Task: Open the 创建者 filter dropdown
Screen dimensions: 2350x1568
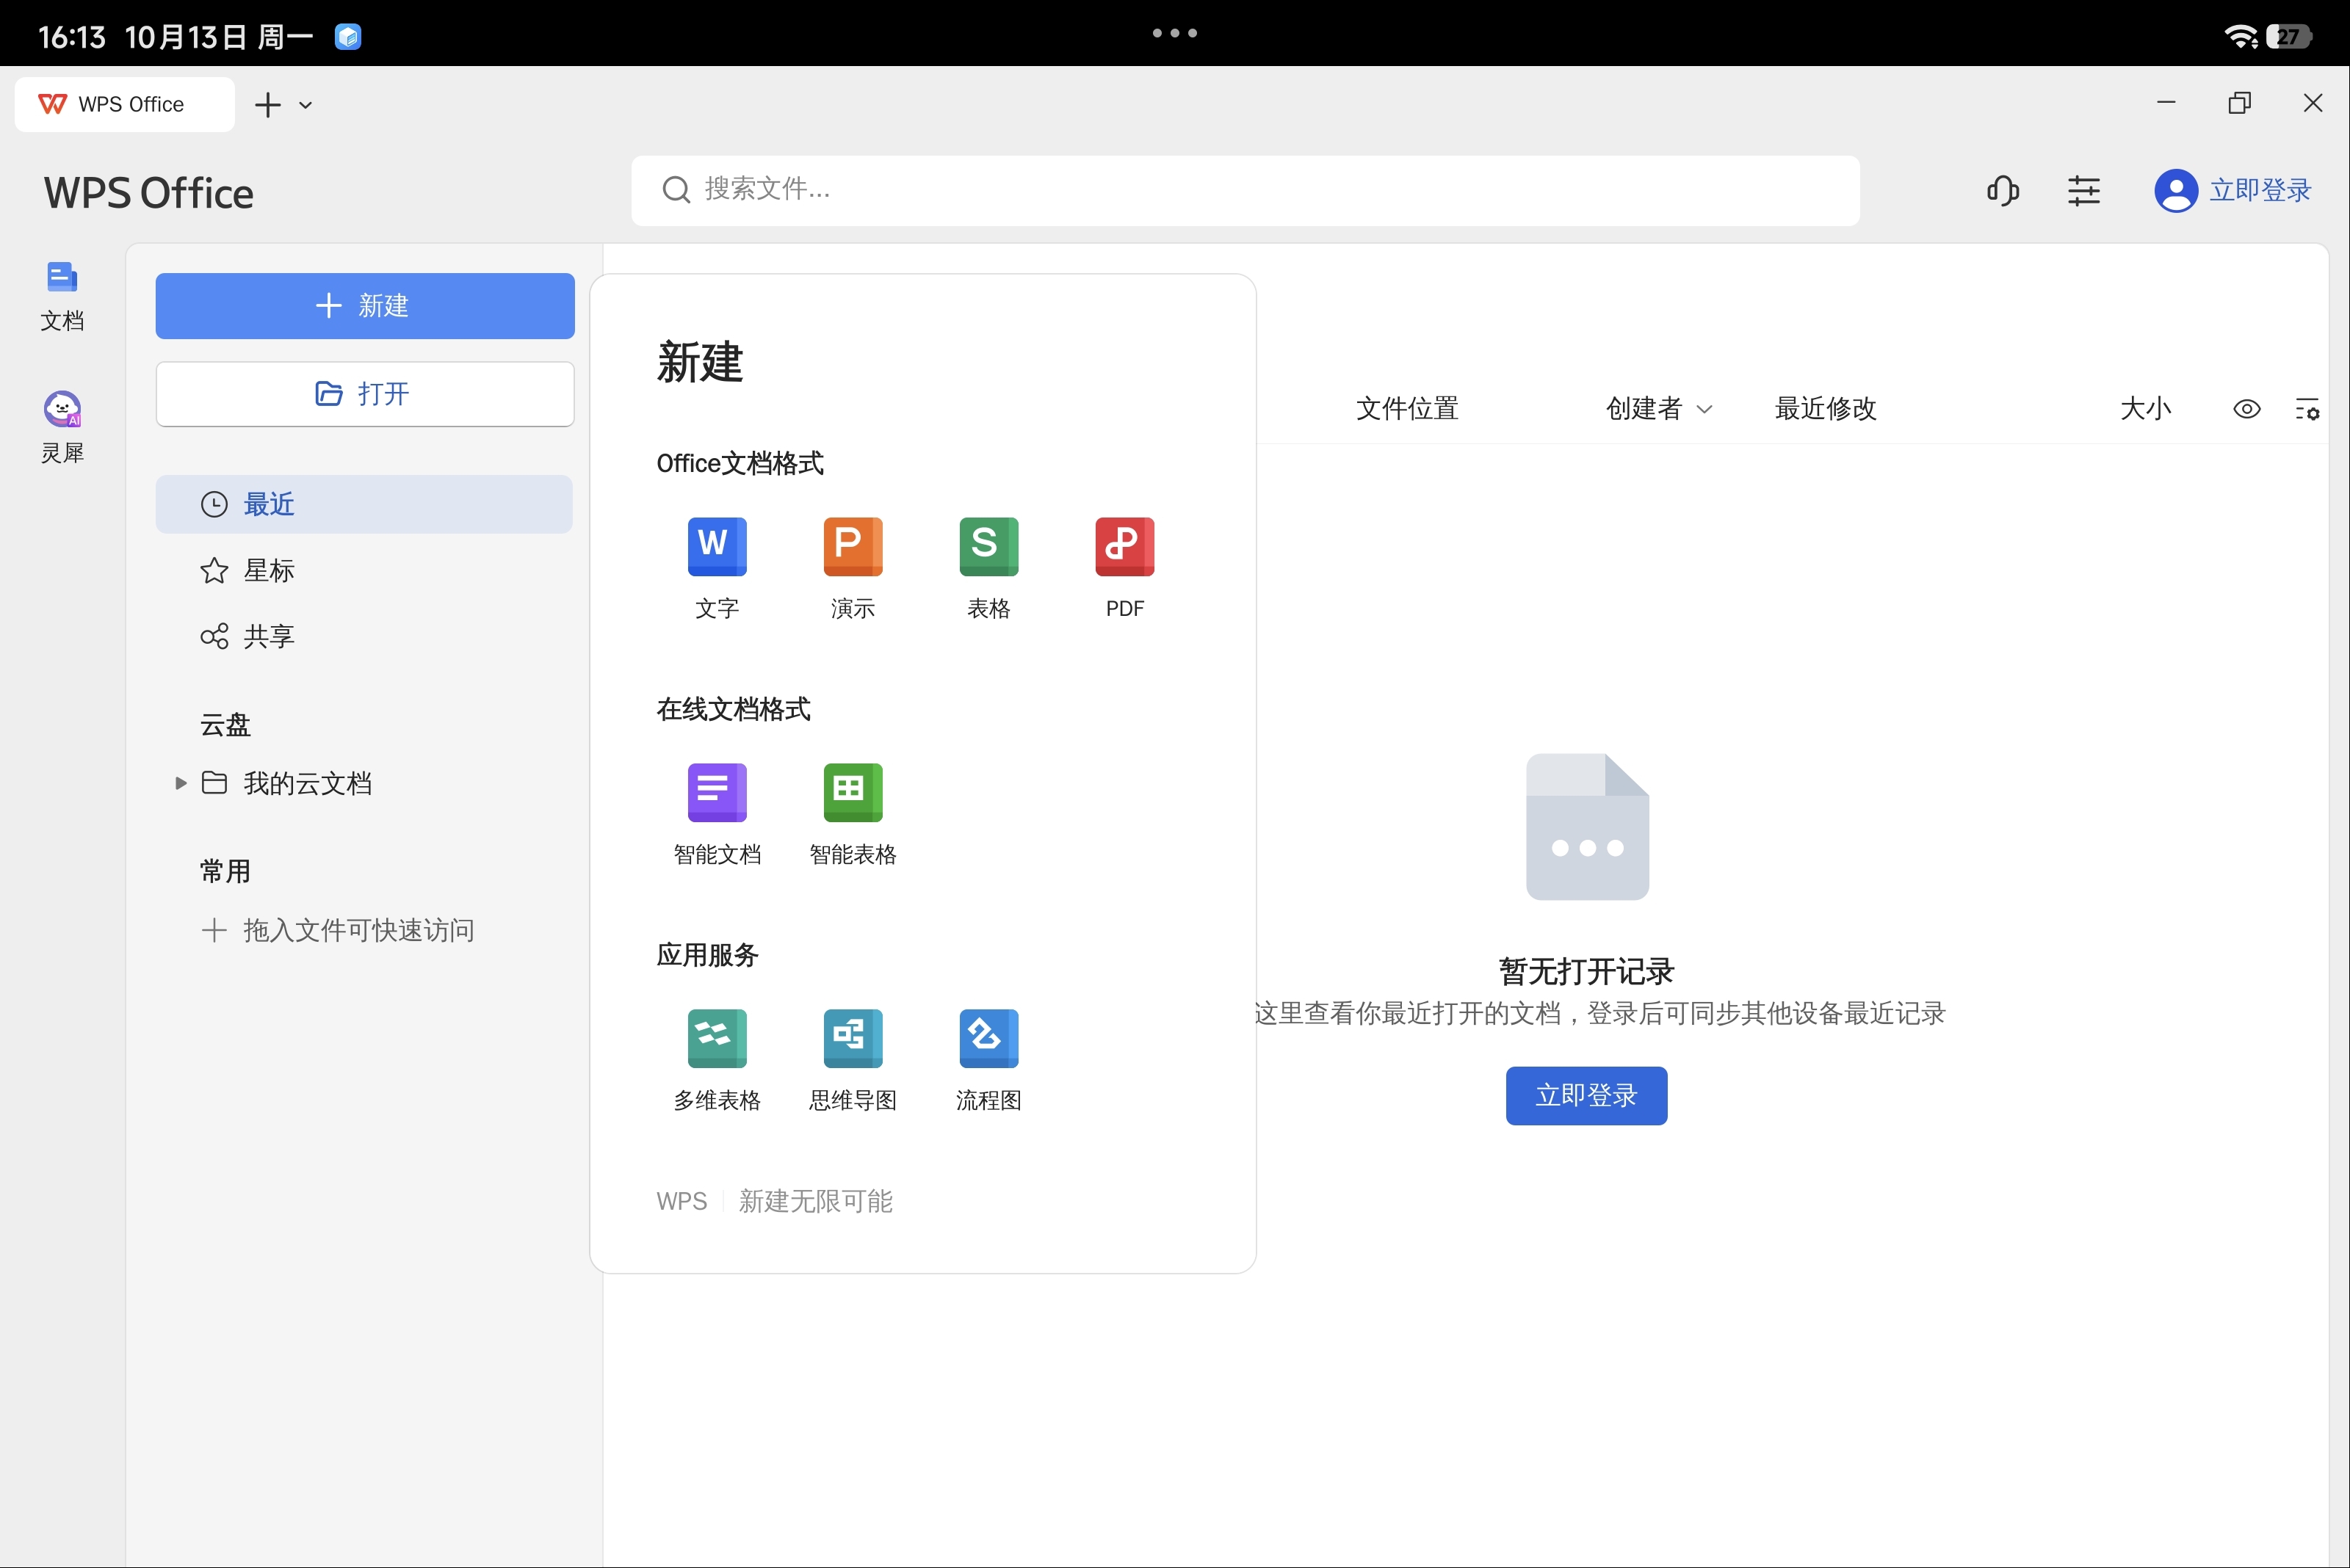Action: 1657,409
